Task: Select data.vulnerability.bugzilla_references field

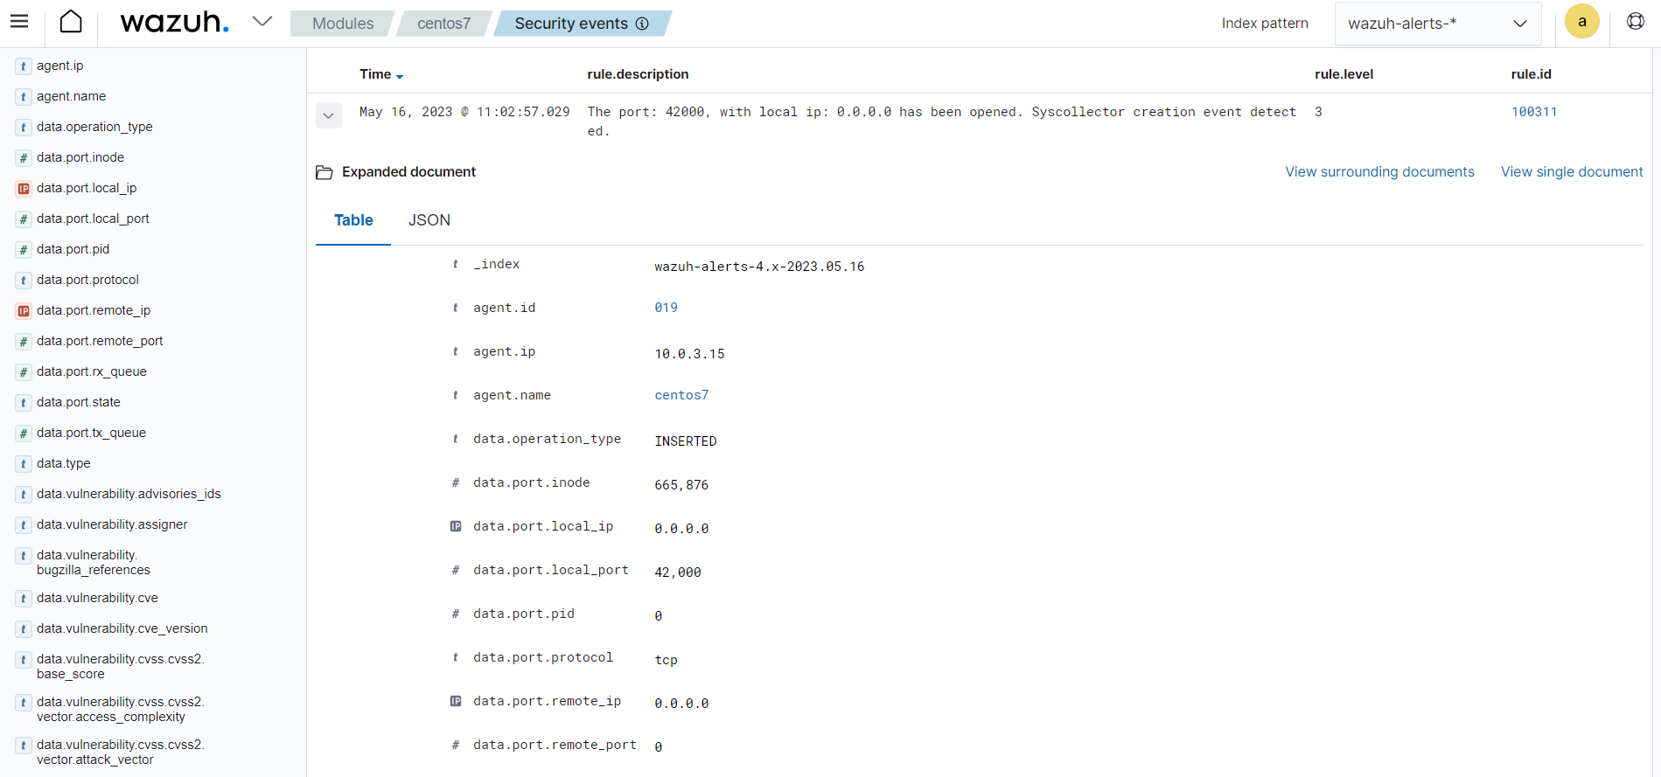Action: 94,562
